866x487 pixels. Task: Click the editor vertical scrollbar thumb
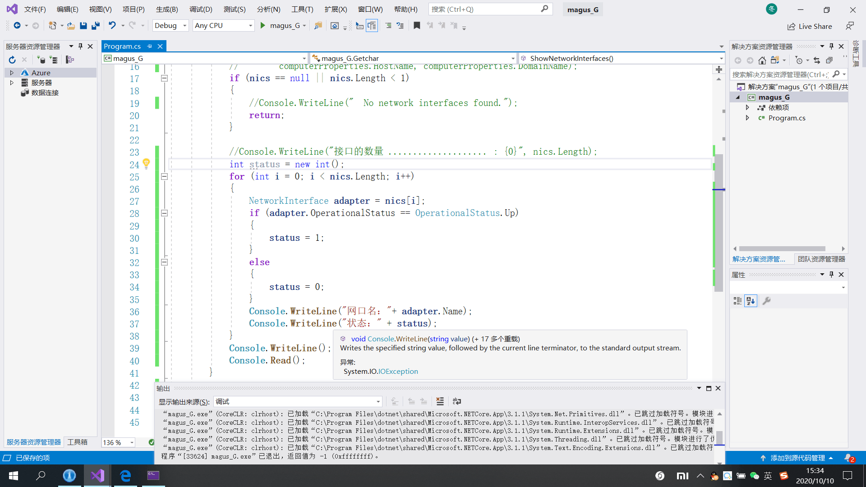coord(719,223)
